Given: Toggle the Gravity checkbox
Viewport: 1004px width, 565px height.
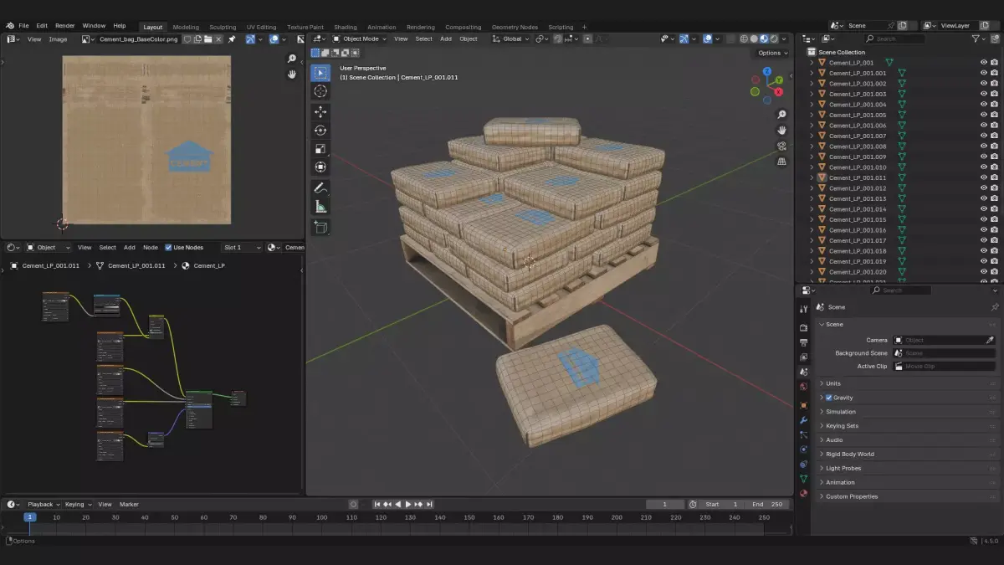Looking at the screenshot, I should tap(829, 398).
